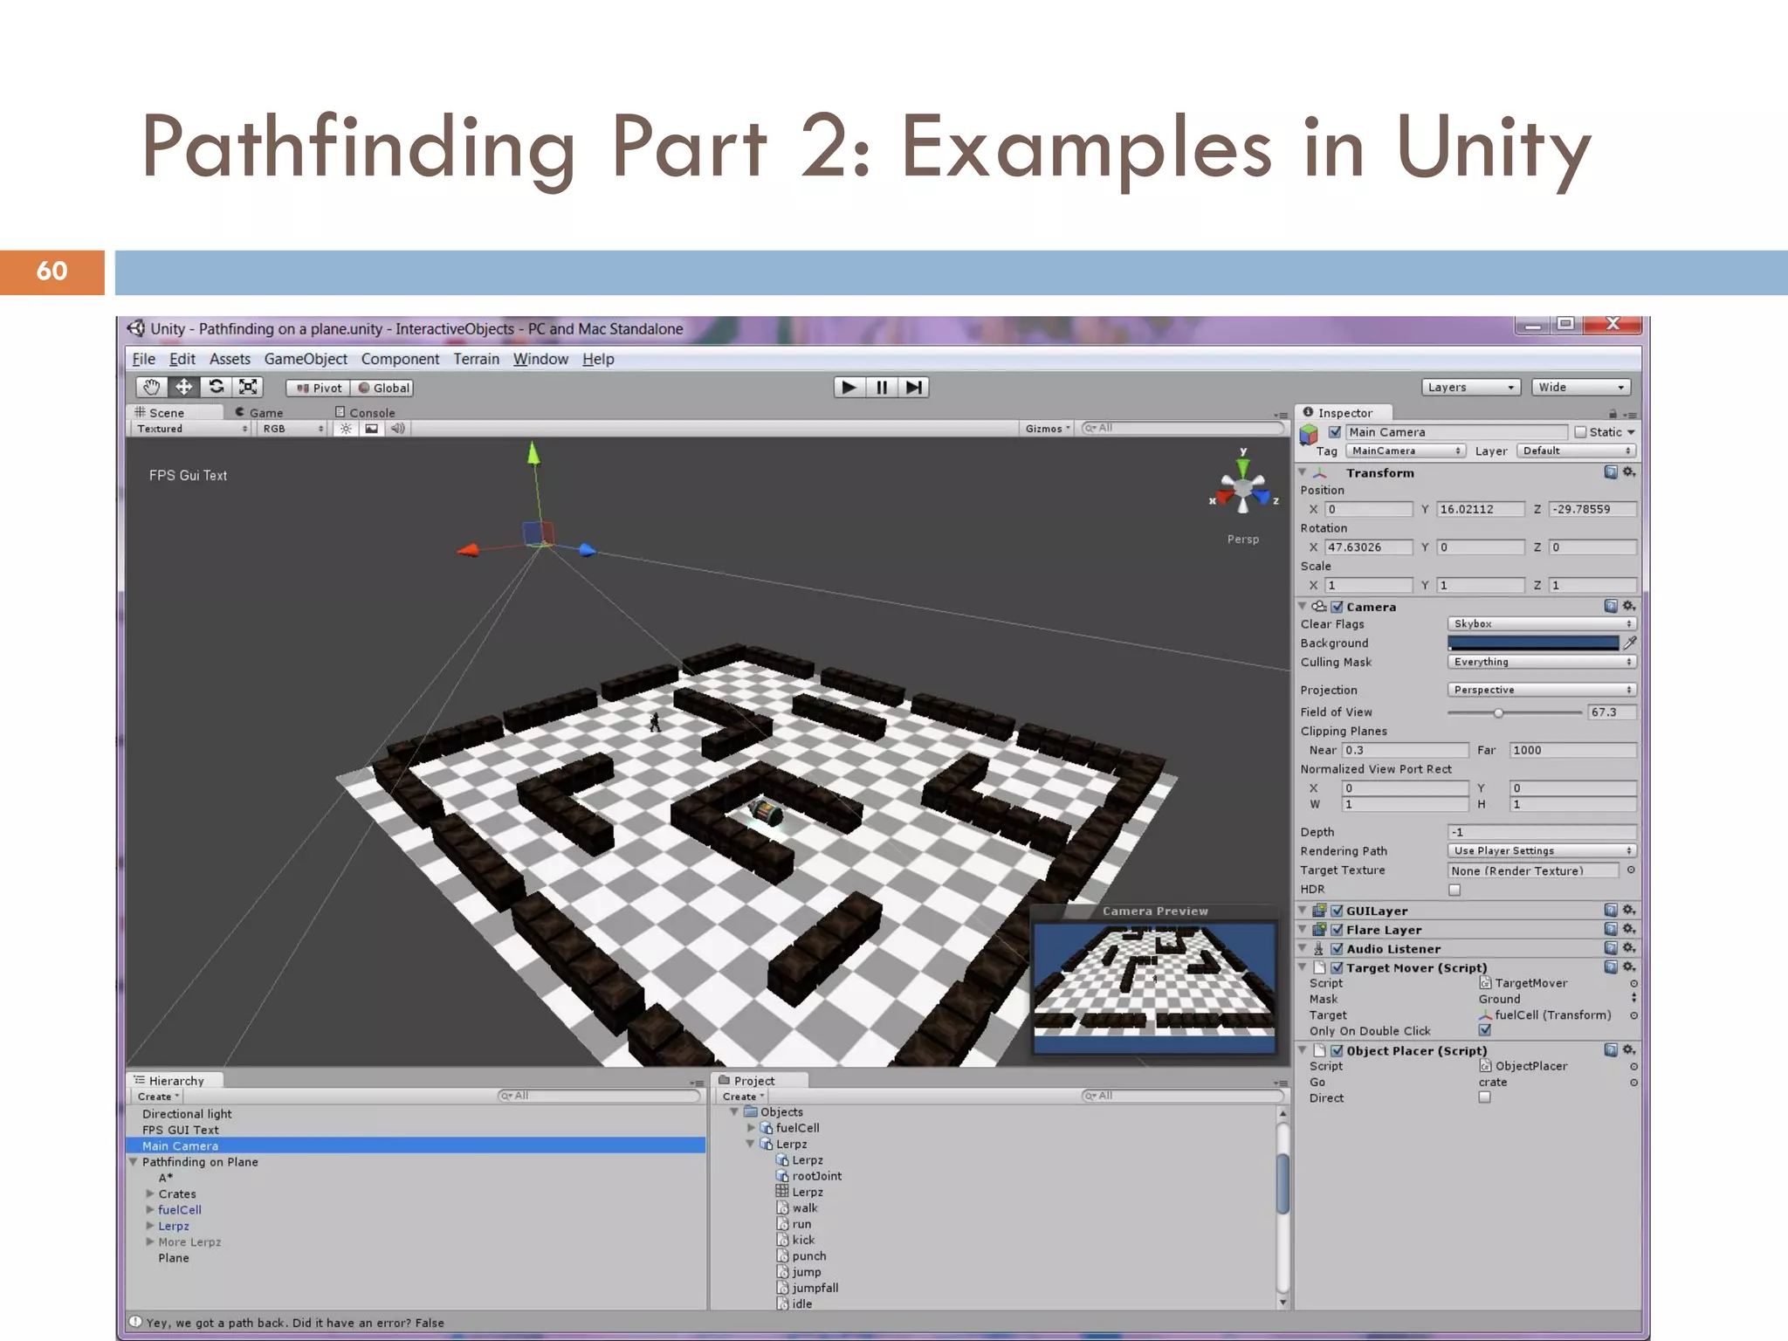Screen dimensions: 1788x1341
Task: Toggle Audio Listener enabled checkbox
Action: coord(1337,949)
